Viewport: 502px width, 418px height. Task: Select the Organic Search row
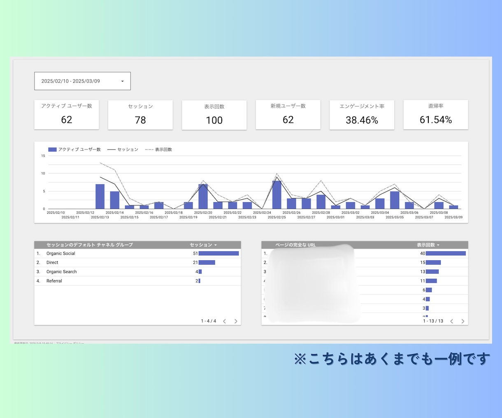point(137,272)
